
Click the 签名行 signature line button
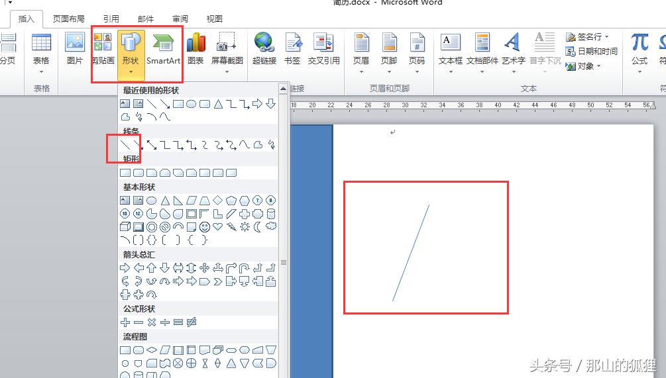click(588, 37)
